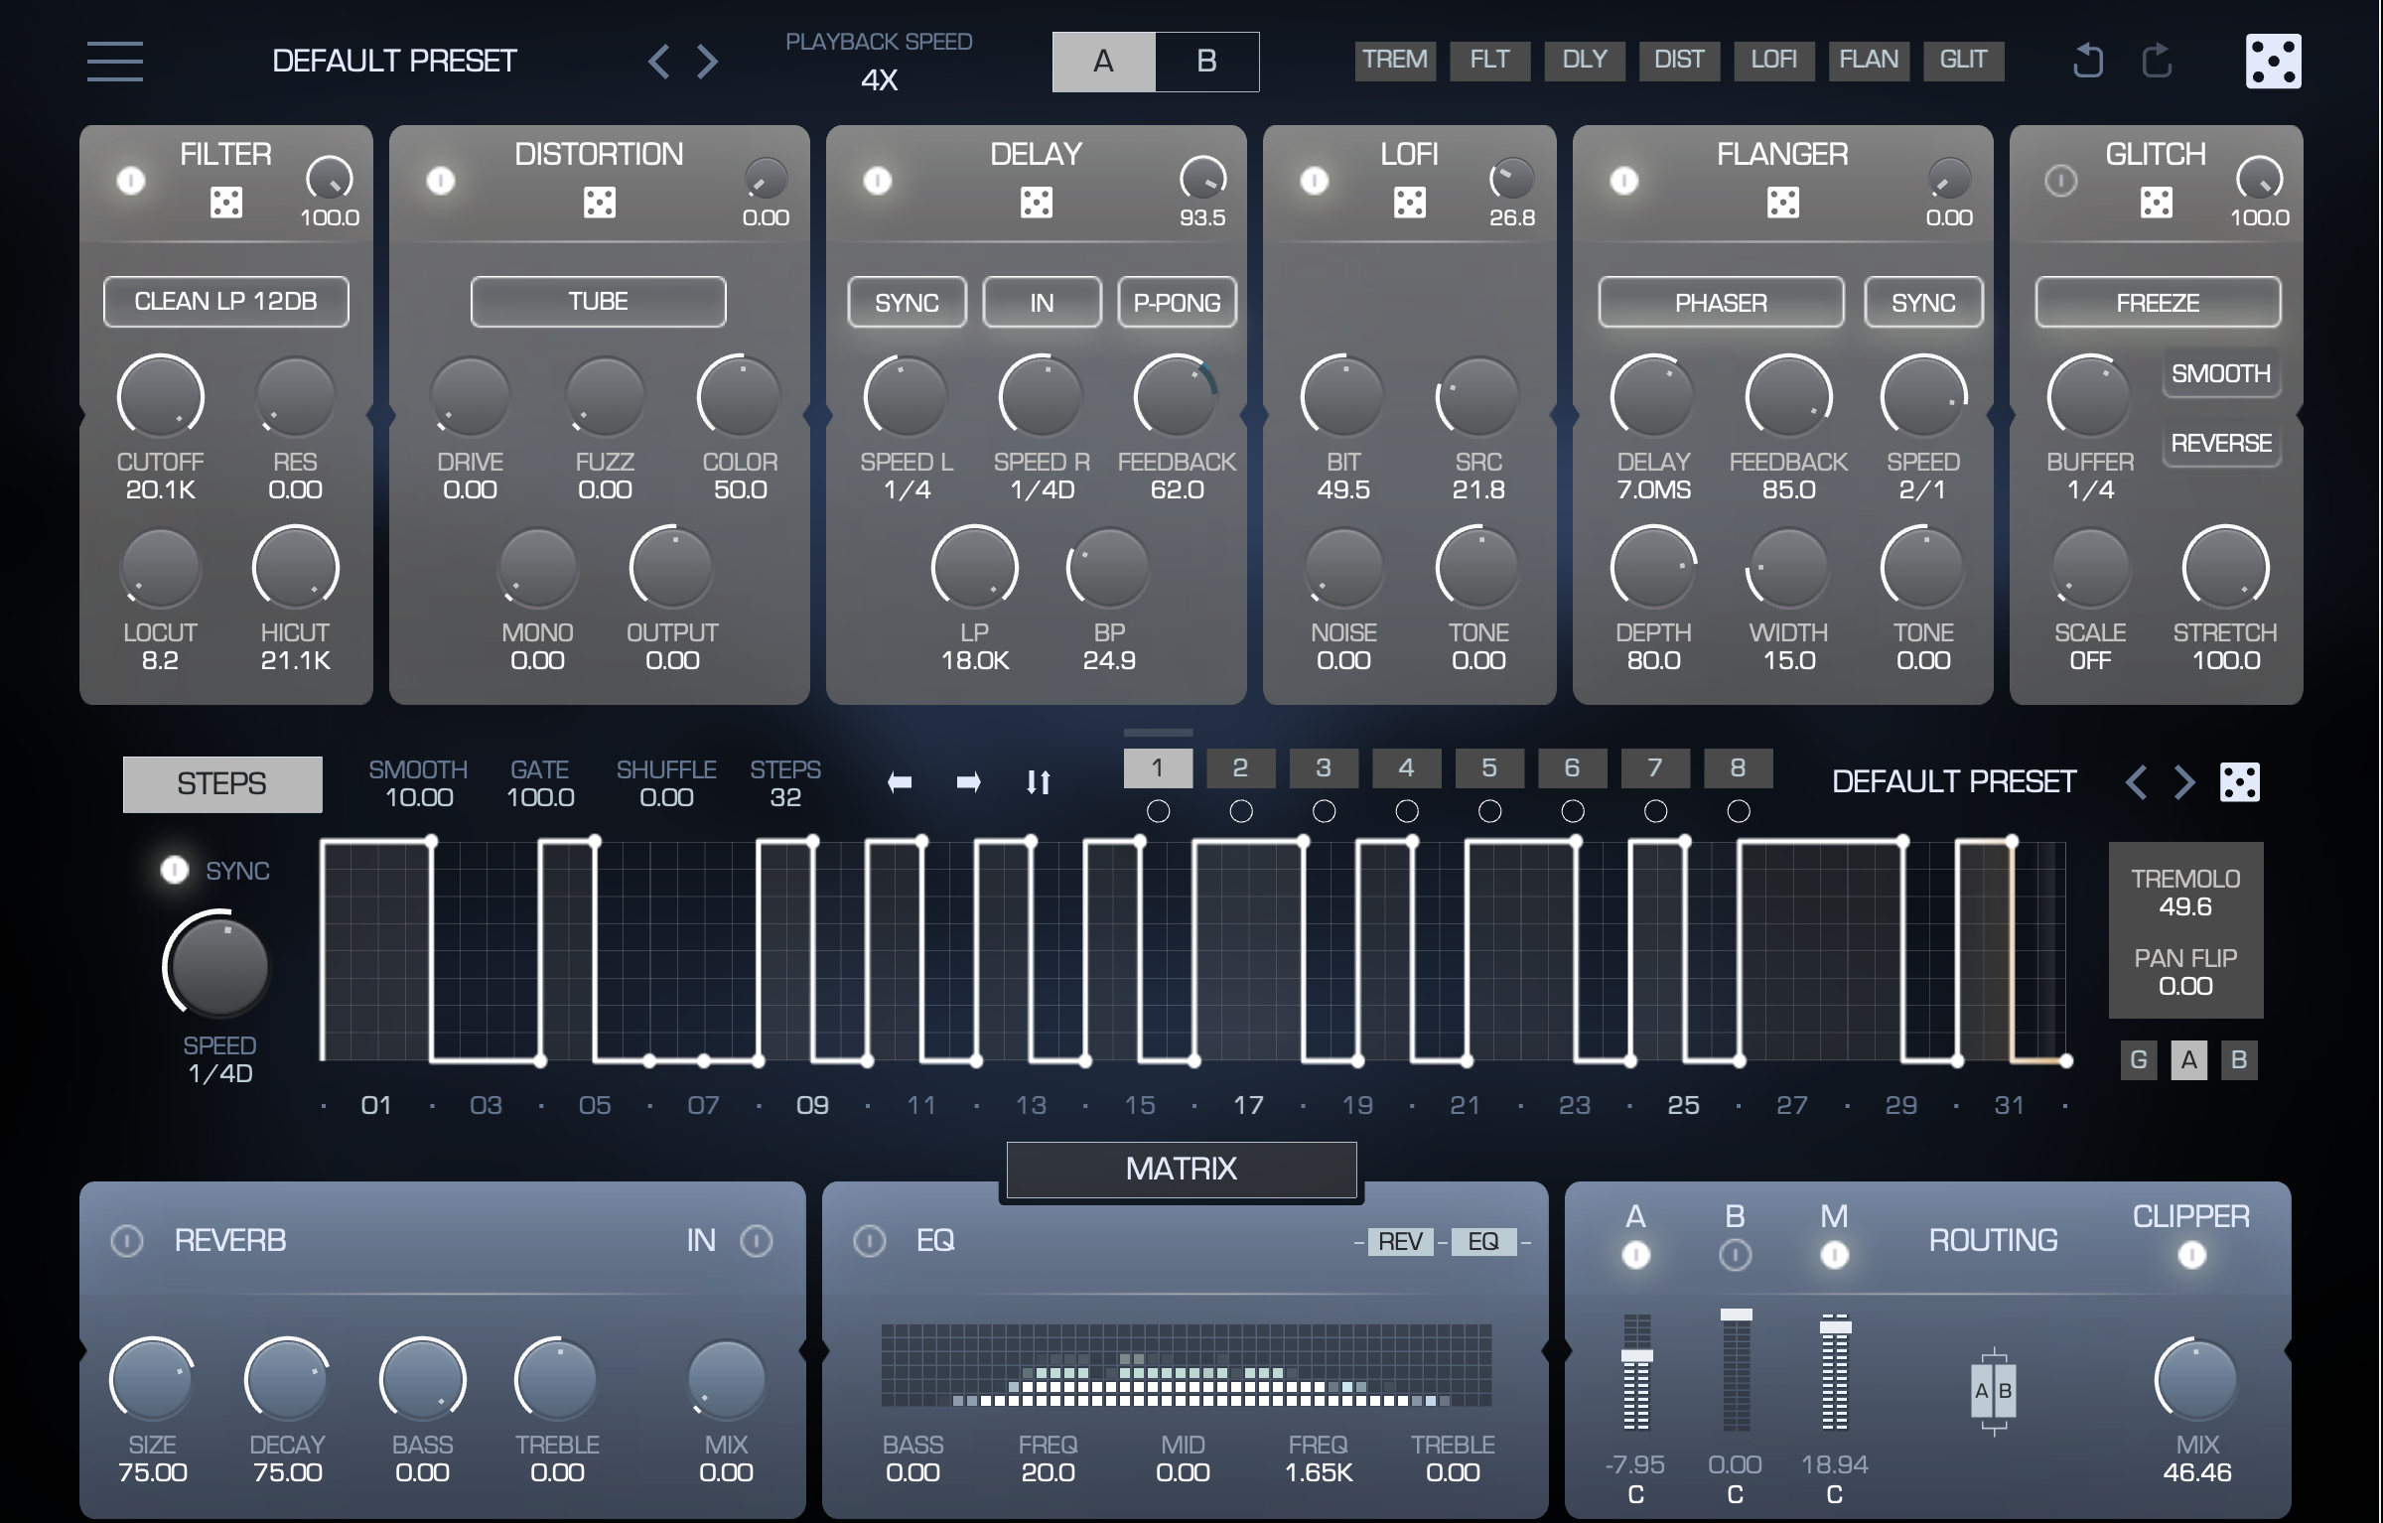This screenshot has width=2383, height=1523.
Task: Toggle the EQ power button
Action: (870, 1240)
